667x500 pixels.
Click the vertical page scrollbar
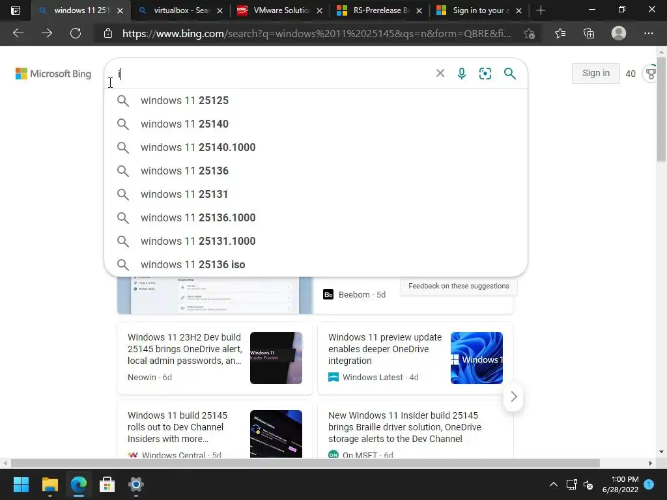tap(661, 109)
